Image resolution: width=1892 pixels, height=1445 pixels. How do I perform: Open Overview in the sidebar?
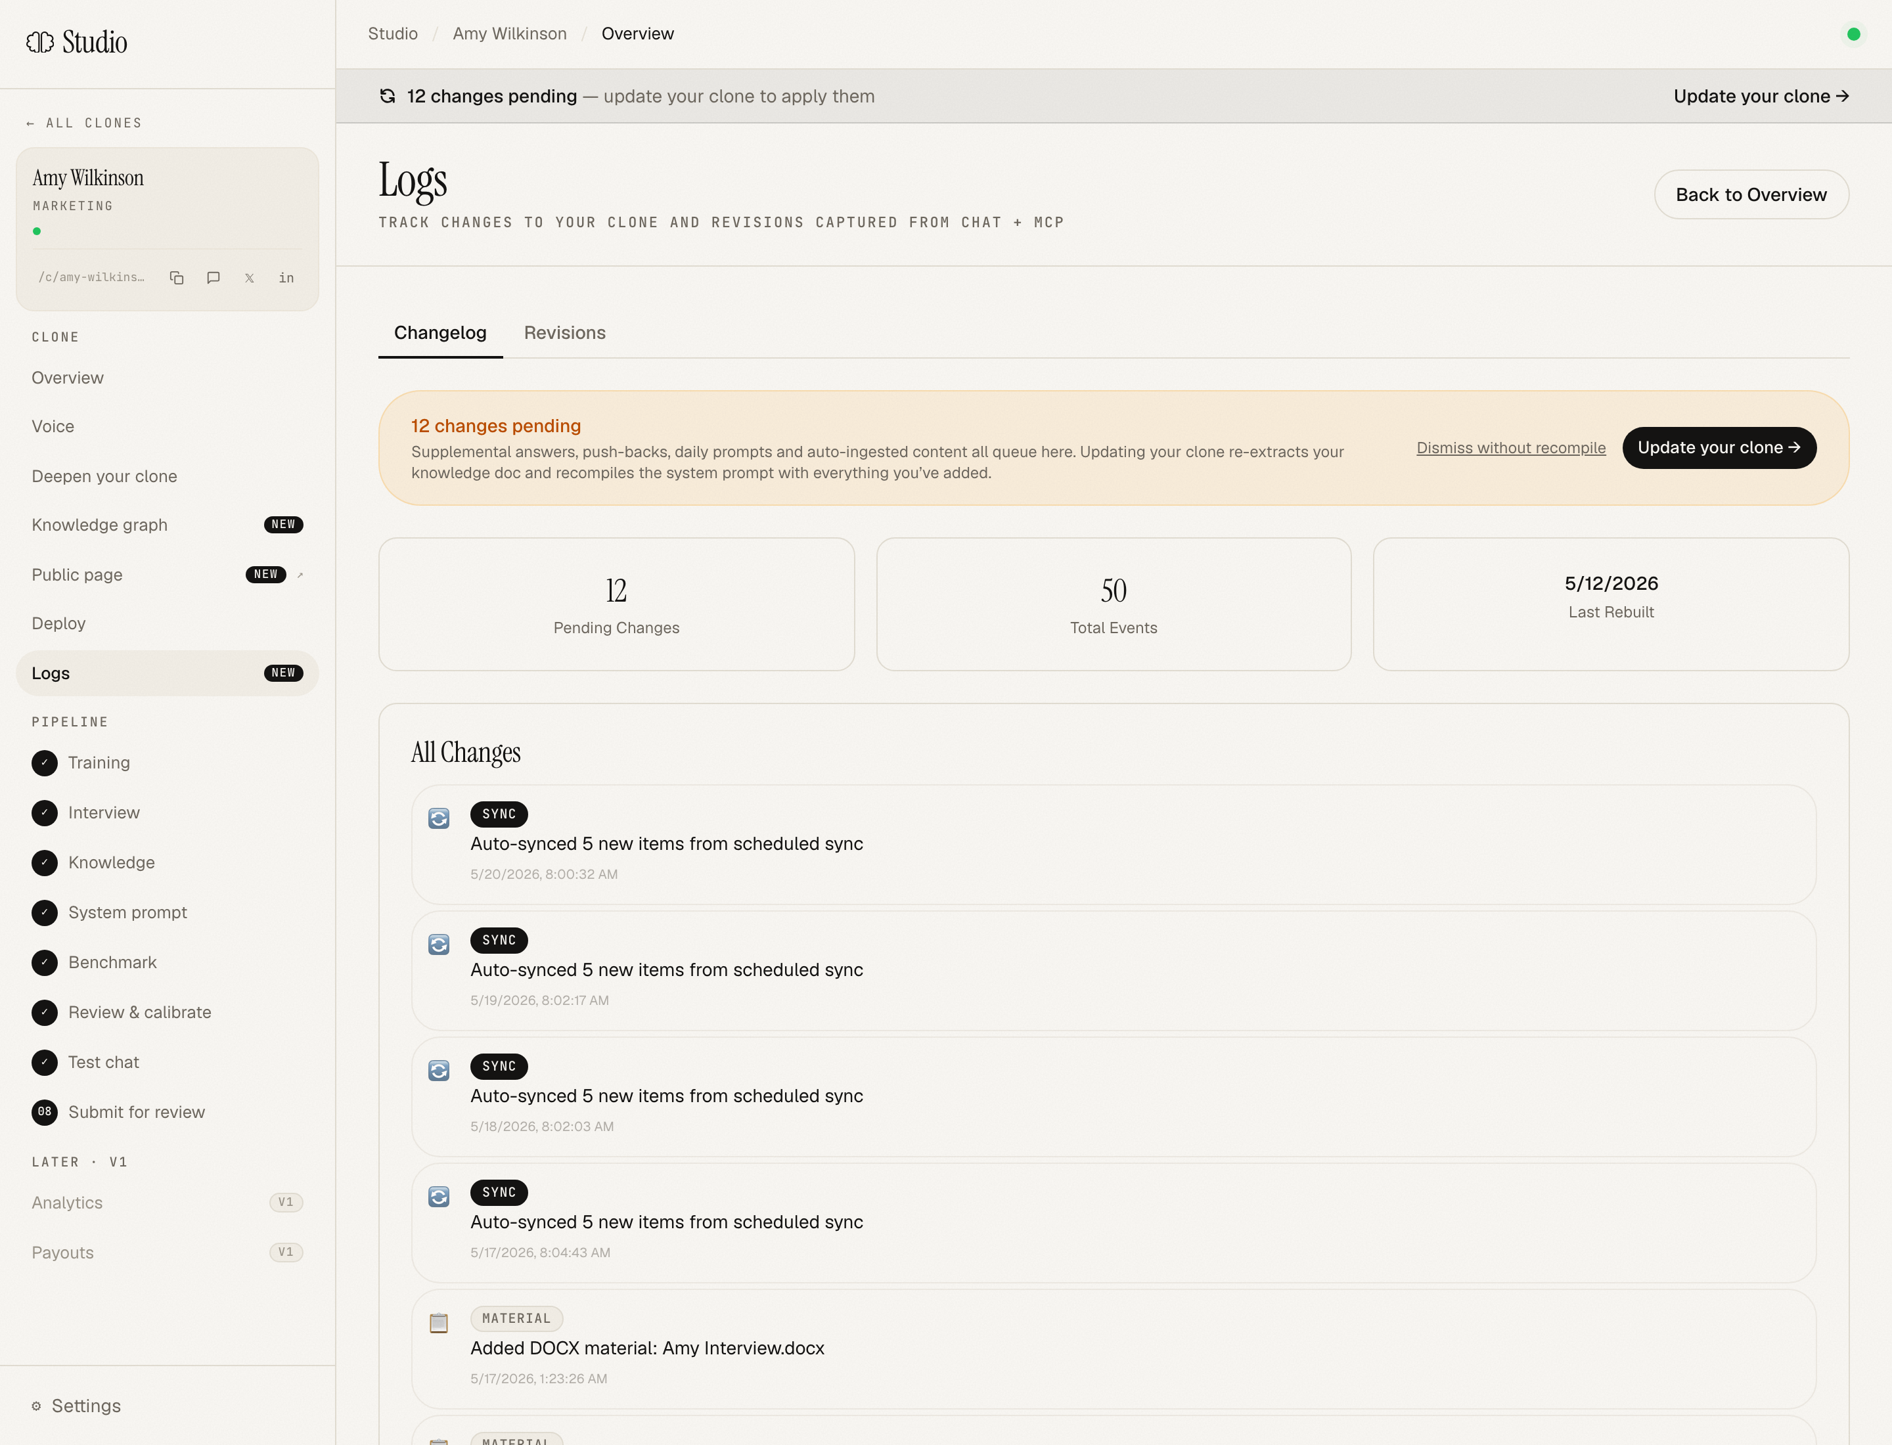pos(168,378)
